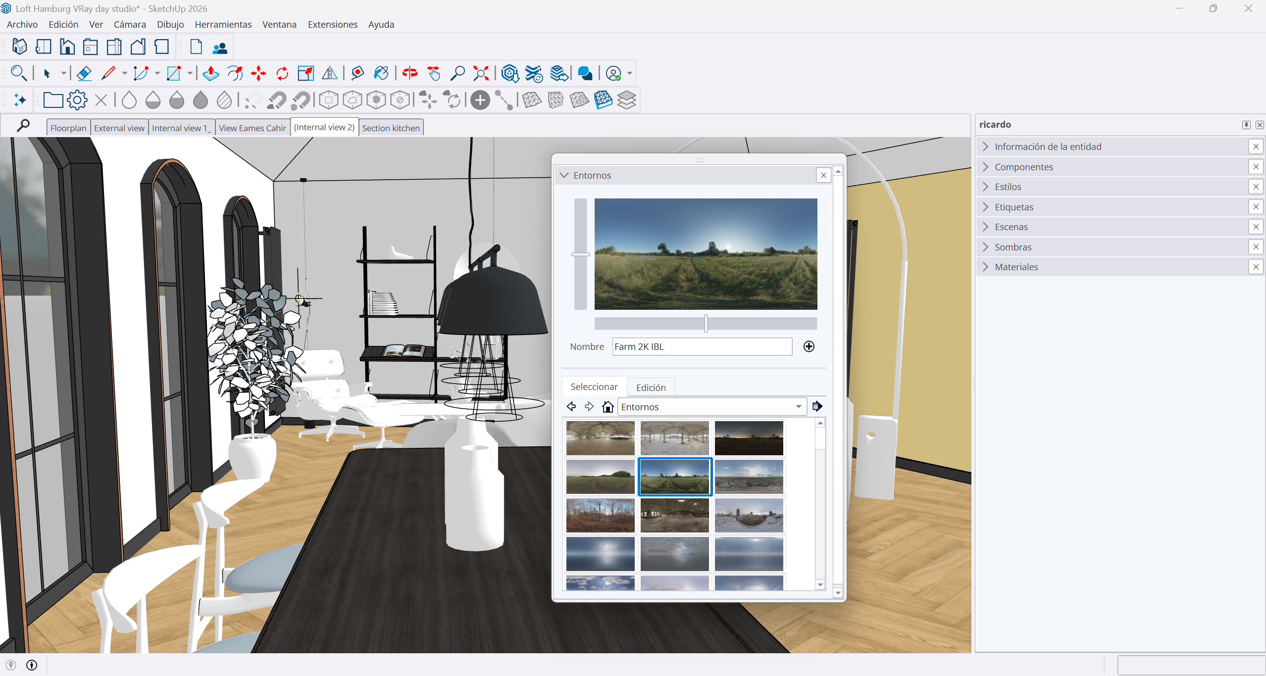Click the add environment plus button
Viewport: 1266px width, 676px height.
809,346
